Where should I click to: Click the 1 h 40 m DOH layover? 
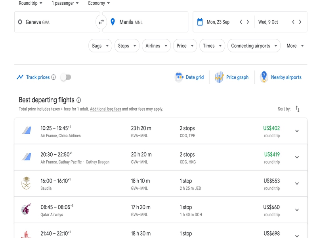click(191, 215)
